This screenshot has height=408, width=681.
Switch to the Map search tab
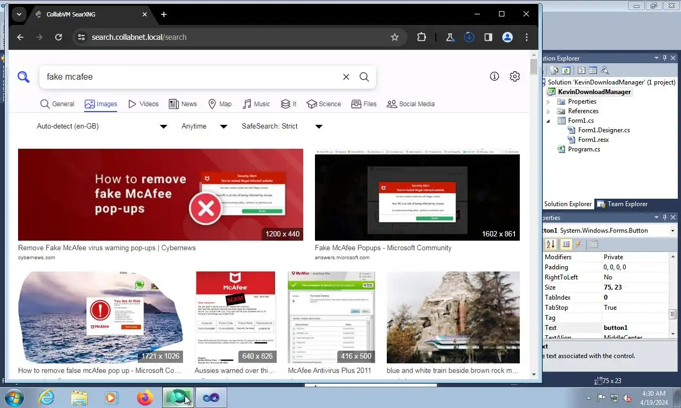[220, 104]
